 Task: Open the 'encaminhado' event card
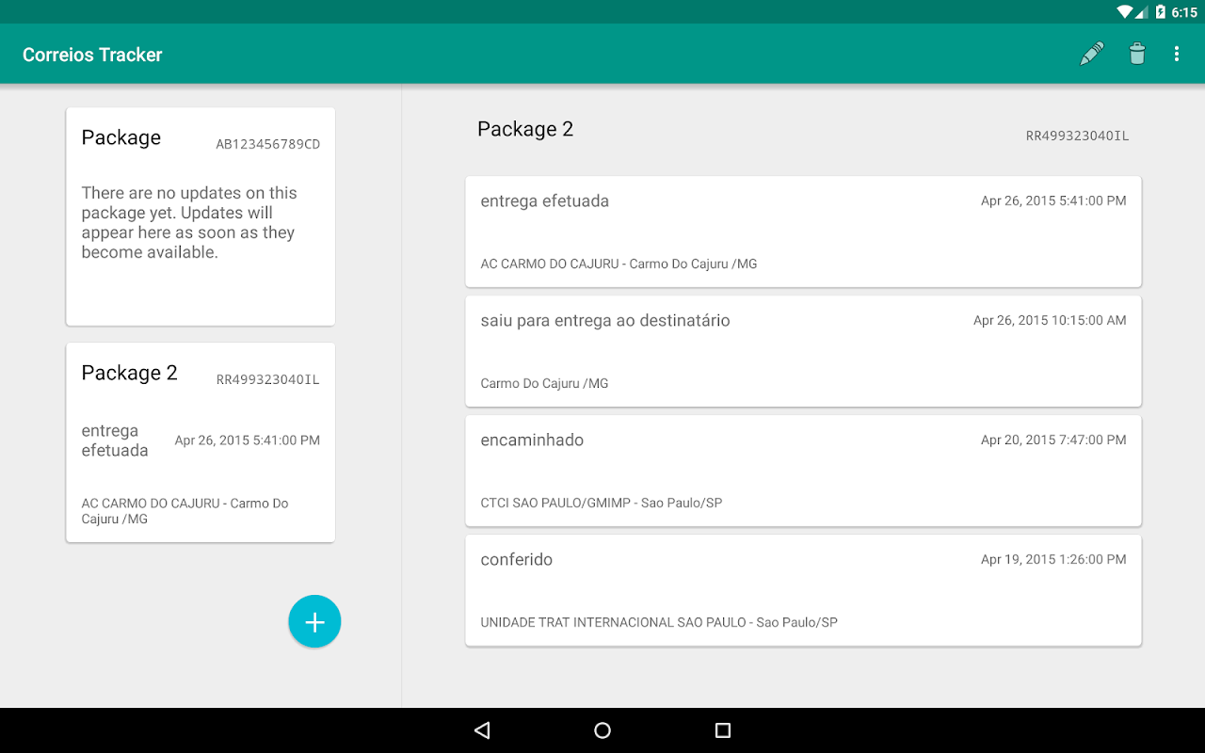pyautogui.click(x=803, y=471)
